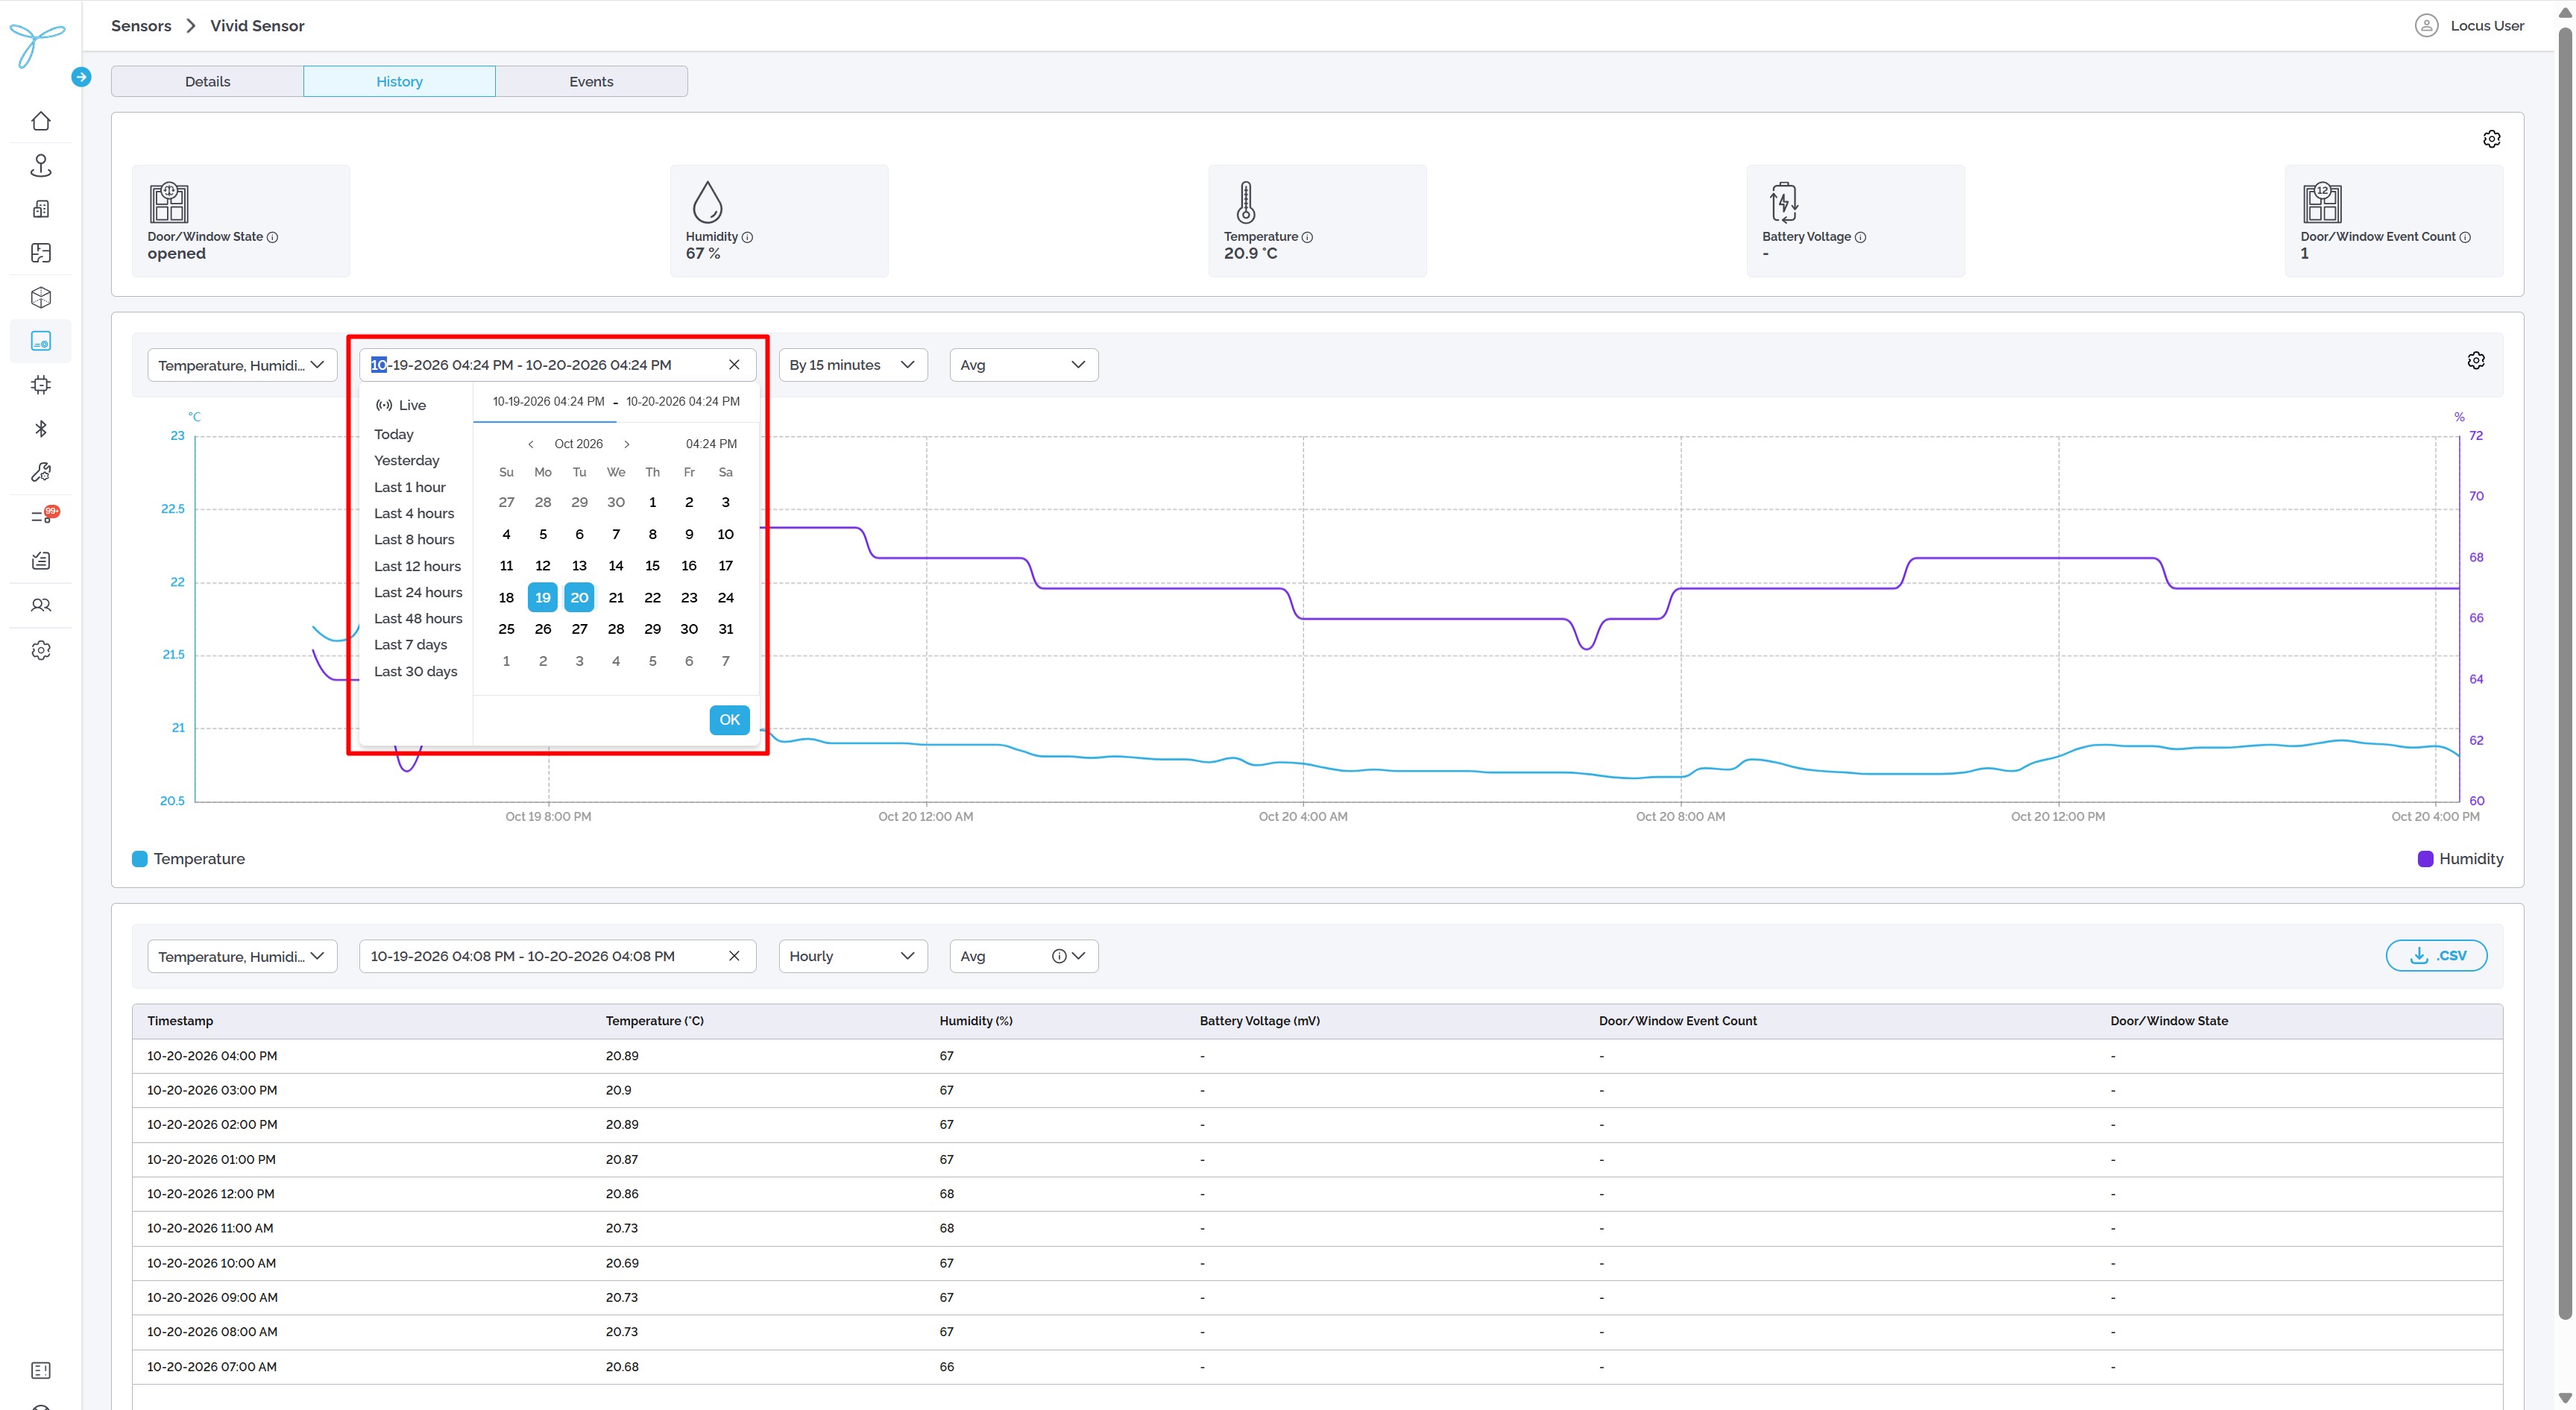2576x1410 pixels.
Task: Clear the chart date range with X
Action: (734, 365)
